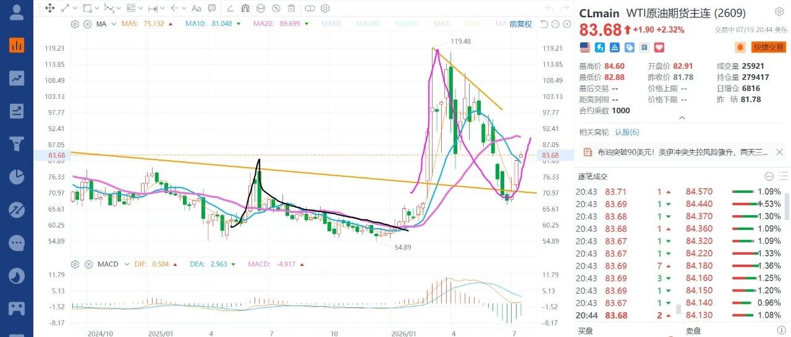Select the Aa text tool
The image size is (791, 337).
click(196, 9)
